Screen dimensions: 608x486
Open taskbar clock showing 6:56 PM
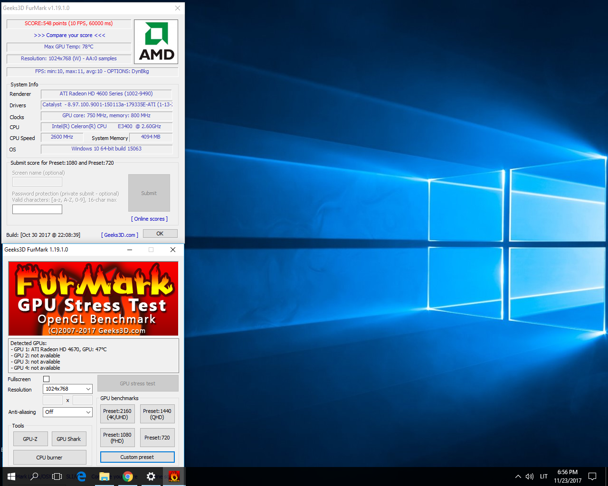pyautogui.click(x=568, y=477)
